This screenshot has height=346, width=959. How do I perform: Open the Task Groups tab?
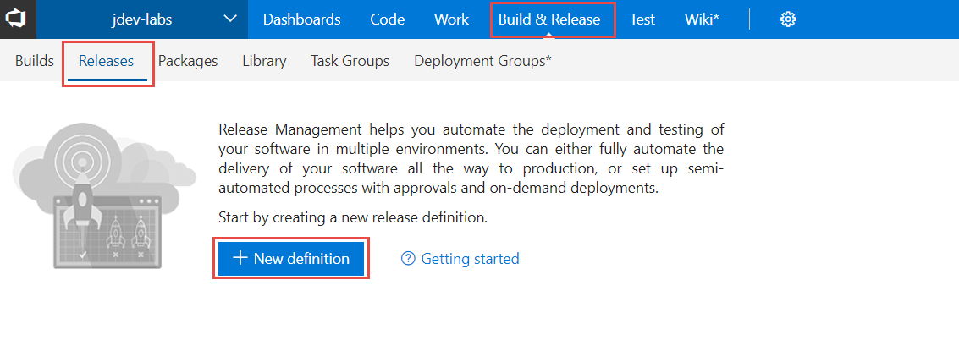pyautogui.click(x=350, y=61)
